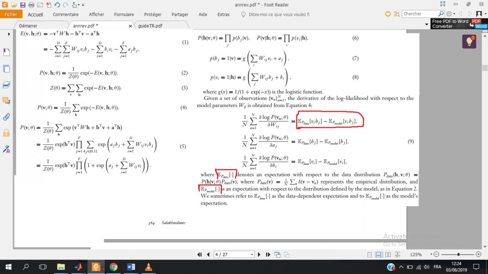Open the zoom percentage dropdown arrow
Viewport: 488px width, 274px height.
pyautogui.click(x=431, y=255)
